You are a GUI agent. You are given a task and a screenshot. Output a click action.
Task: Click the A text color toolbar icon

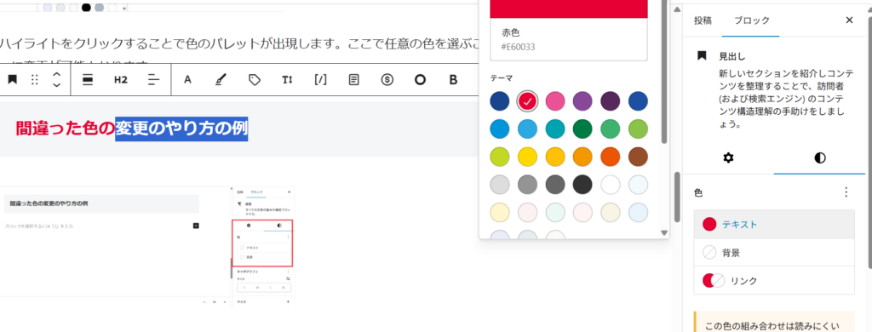187,79
